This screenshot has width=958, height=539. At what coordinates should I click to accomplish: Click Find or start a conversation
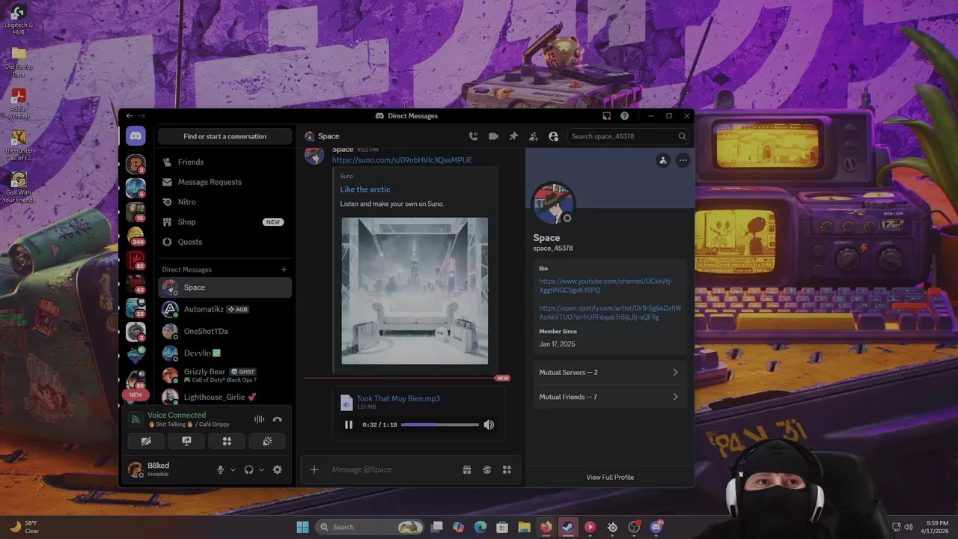(x=225, y=136)
